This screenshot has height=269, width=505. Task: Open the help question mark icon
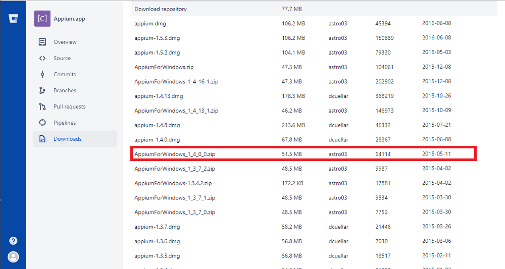tap(13, 241)
